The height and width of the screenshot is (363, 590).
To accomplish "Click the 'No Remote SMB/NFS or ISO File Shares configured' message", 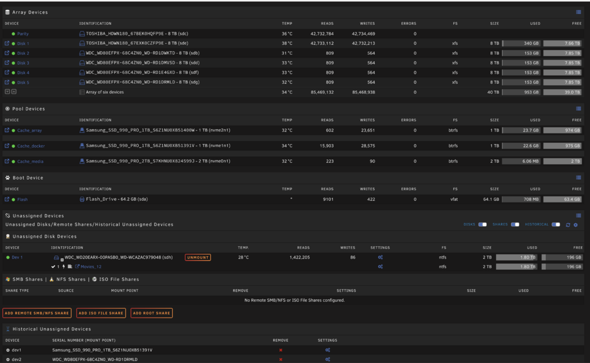I will pyautogui.click(x=294, y=300).
